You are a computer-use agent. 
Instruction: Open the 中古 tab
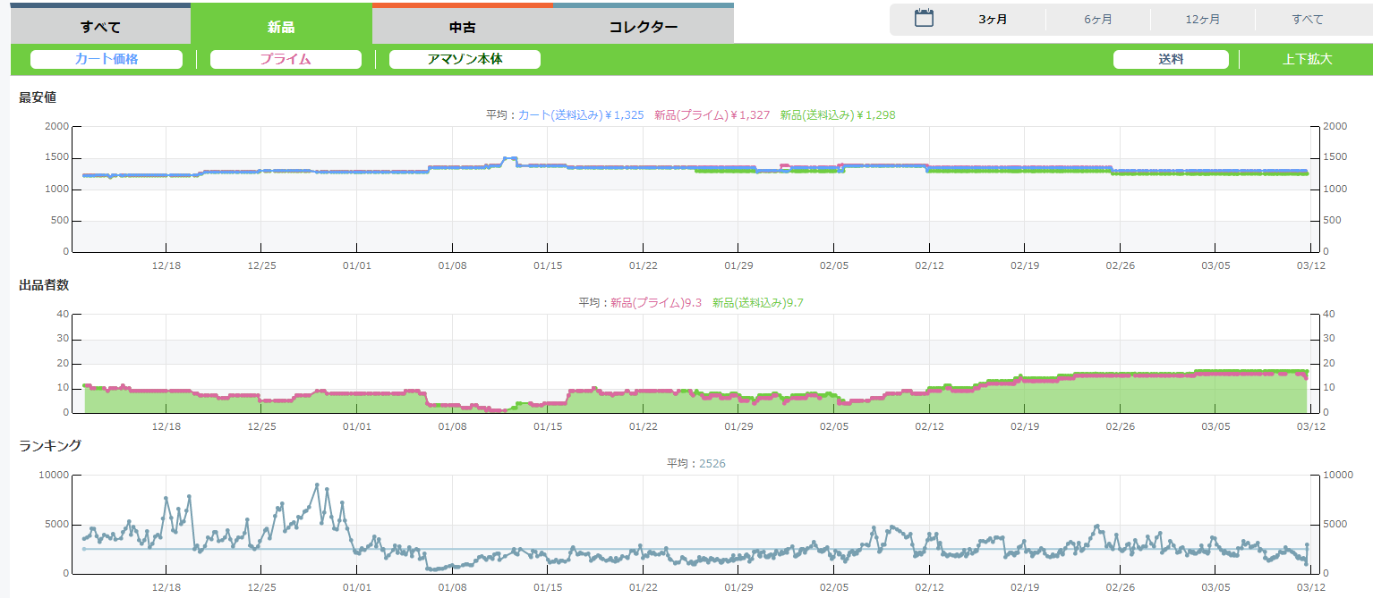pos(462,27)
